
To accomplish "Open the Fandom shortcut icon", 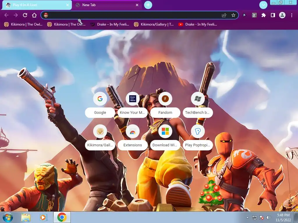I will [165, 99].
